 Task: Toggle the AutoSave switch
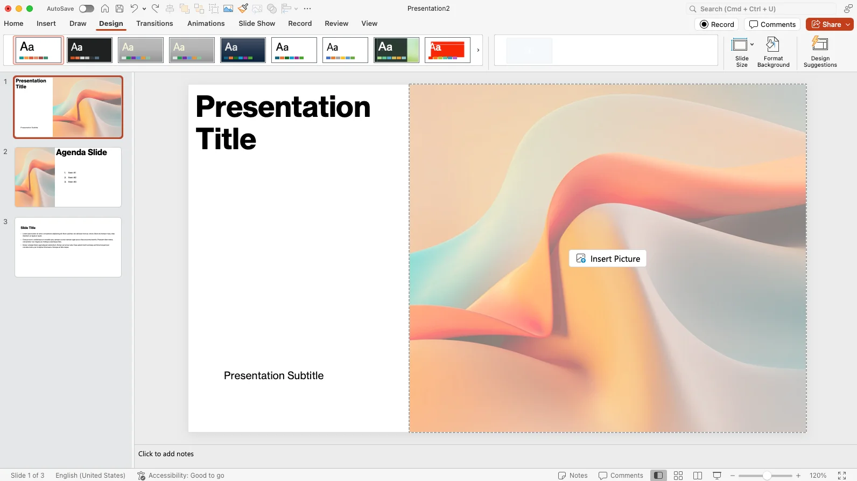[x=86, y=9]
